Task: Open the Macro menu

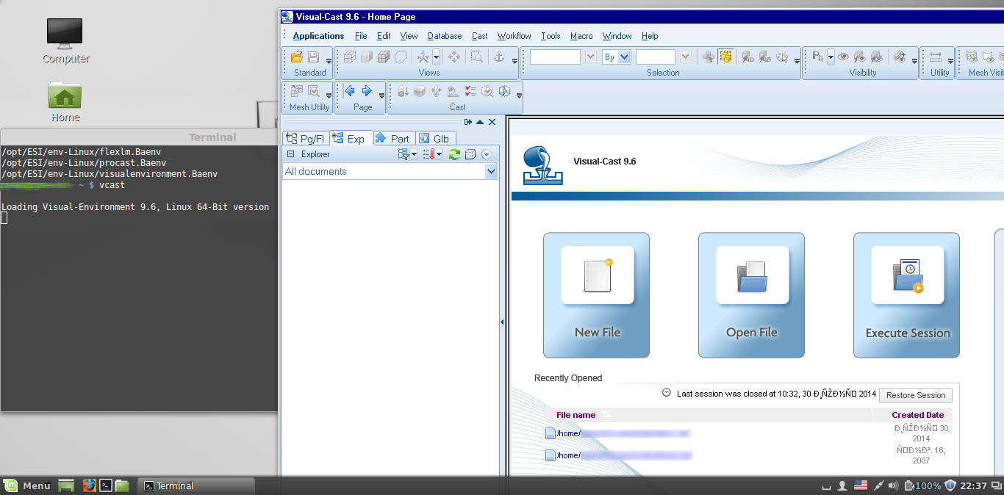Action: click(x=581, y=36)
